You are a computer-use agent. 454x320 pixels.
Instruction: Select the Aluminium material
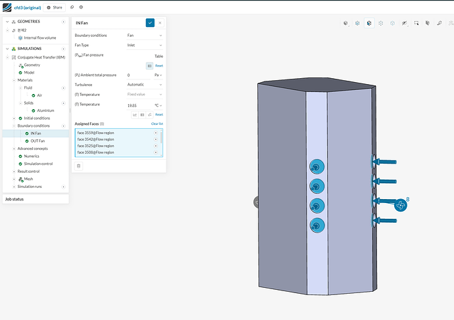click(x=45, y=110)
